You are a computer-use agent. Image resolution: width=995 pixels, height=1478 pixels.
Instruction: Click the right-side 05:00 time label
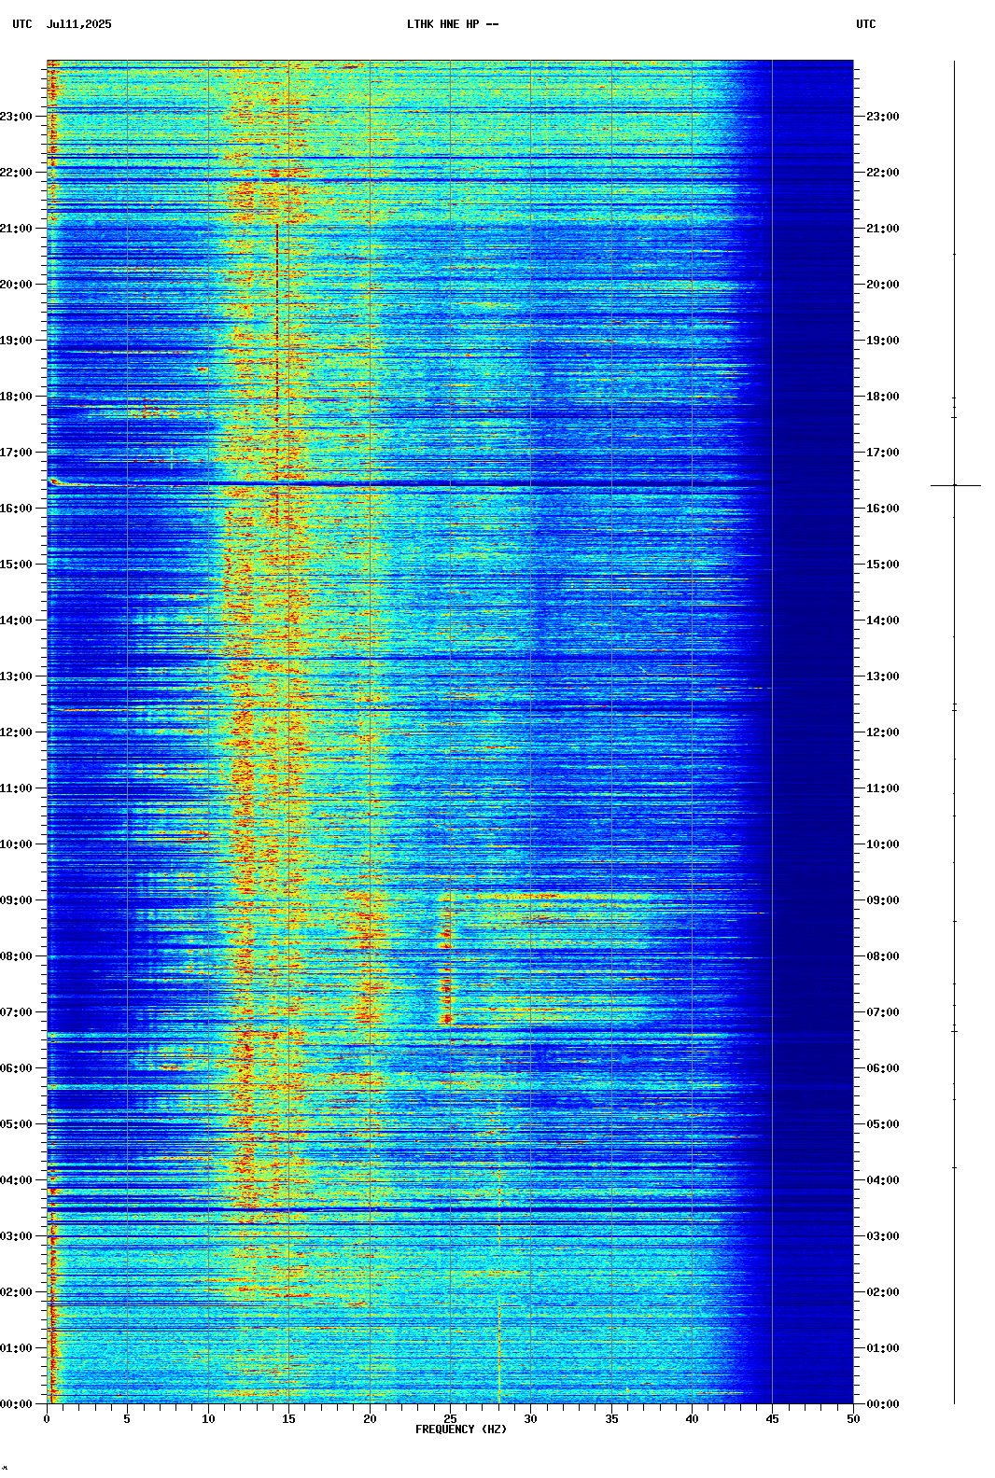point(883,1124)
